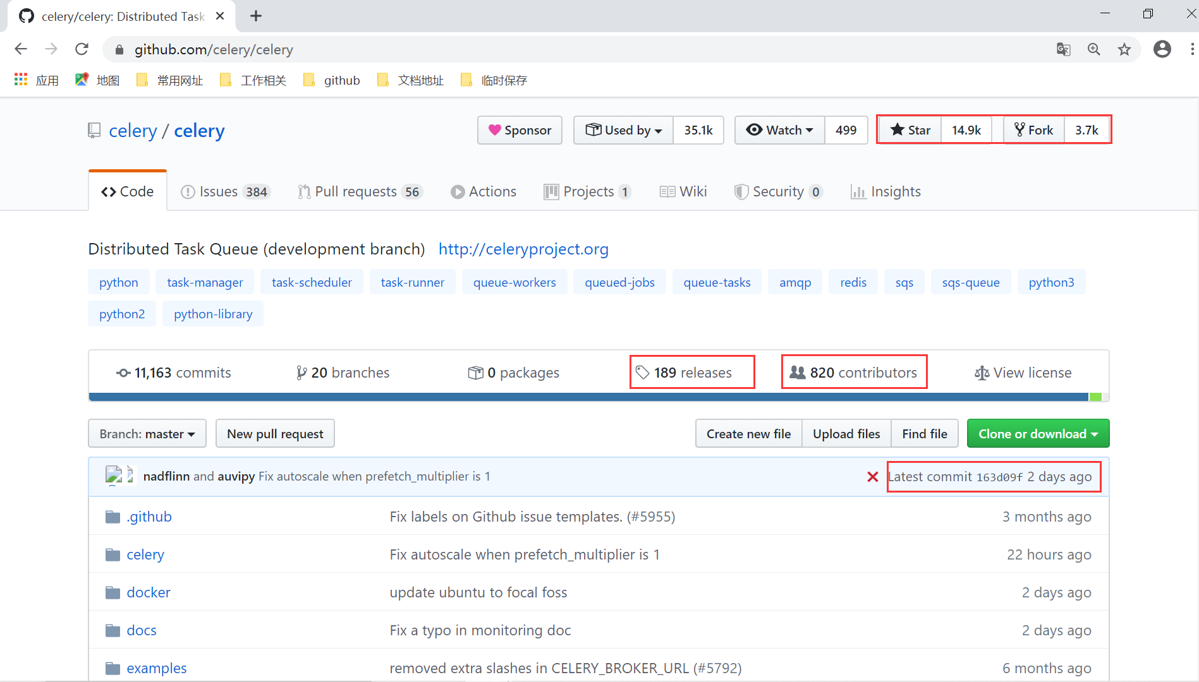
Task: Switch to the Actions tab
Action: [x=484, y=191]
